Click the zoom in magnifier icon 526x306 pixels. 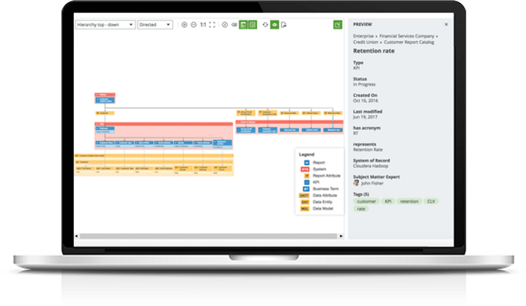click(x=184, y=25)
